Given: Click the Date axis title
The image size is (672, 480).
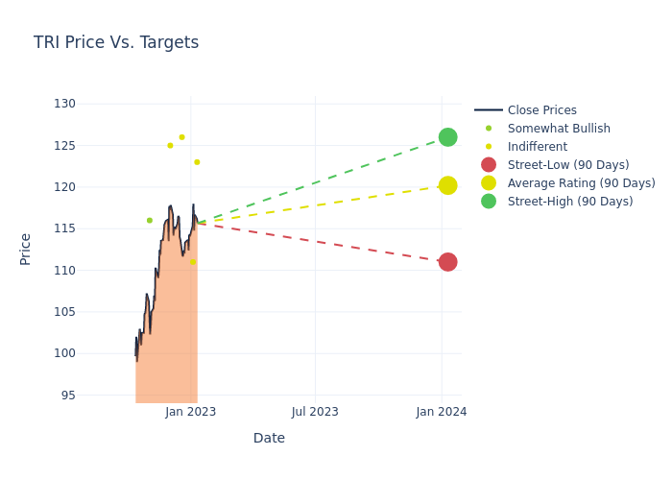Looking at the screenshot, I should 269,438.
